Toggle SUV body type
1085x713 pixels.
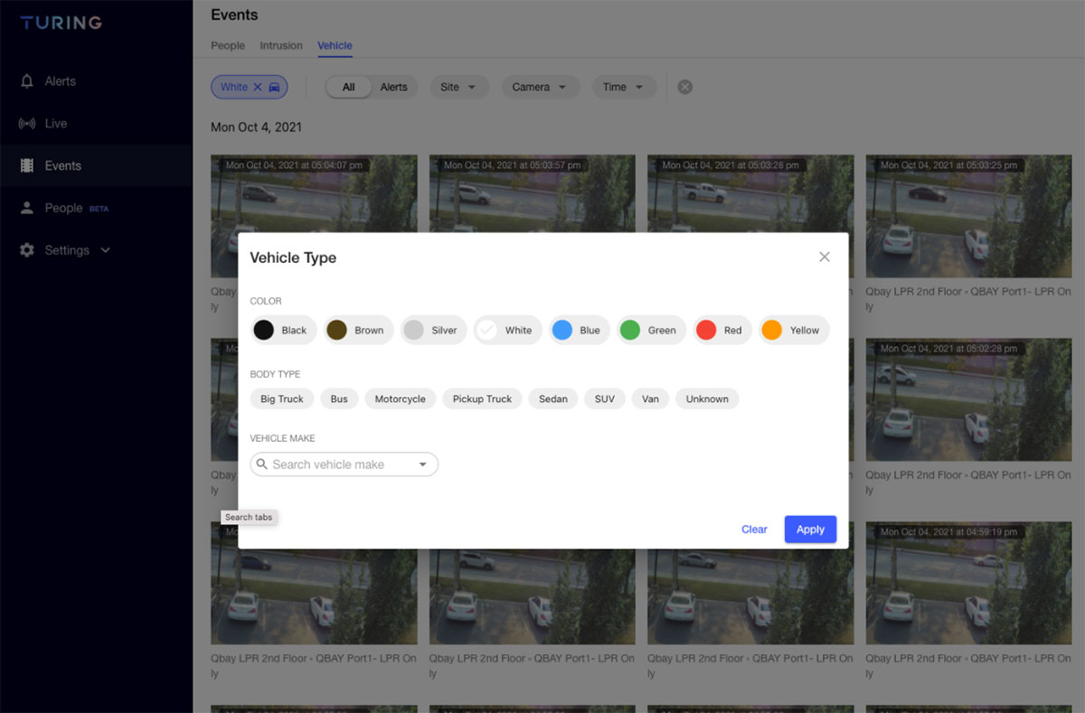click(x=605, y=399)
